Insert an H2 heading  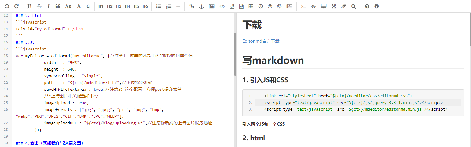110,6
